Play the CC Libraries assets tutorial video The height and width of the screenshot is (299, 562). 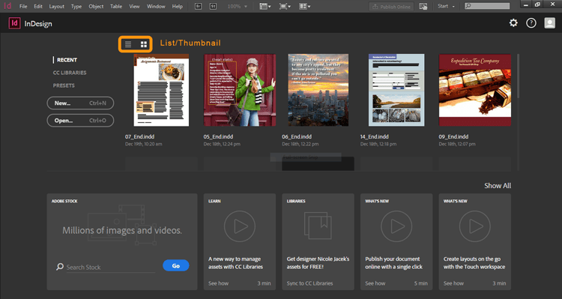pyautogui.click(x=240, y=226)
